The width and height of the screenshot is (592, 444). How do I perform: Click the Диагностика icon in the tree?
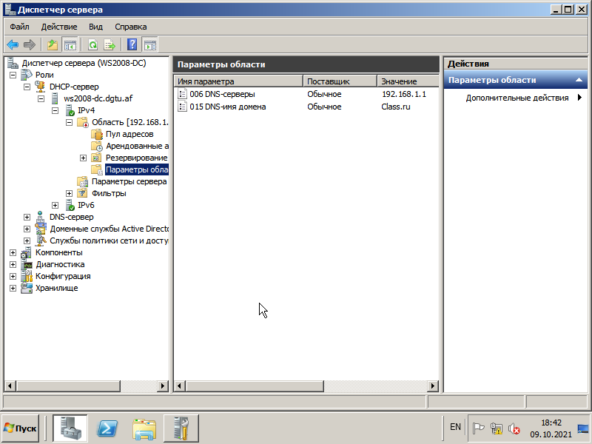27,264
